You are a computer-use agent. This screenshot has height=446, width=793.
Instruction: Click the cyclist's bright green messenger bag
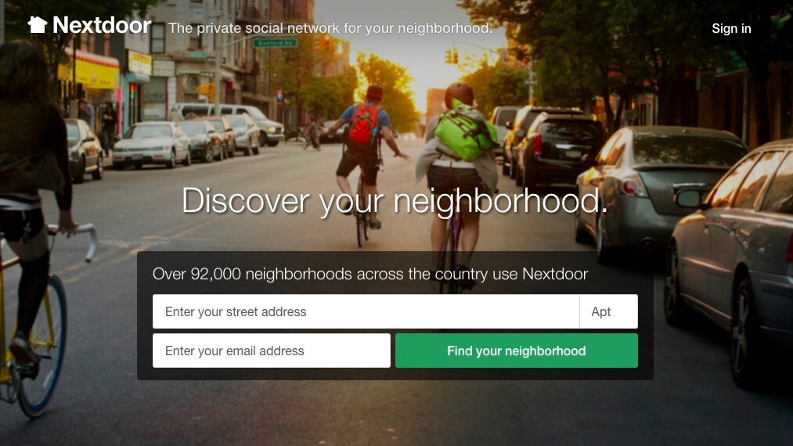click(x=465, y=131)
